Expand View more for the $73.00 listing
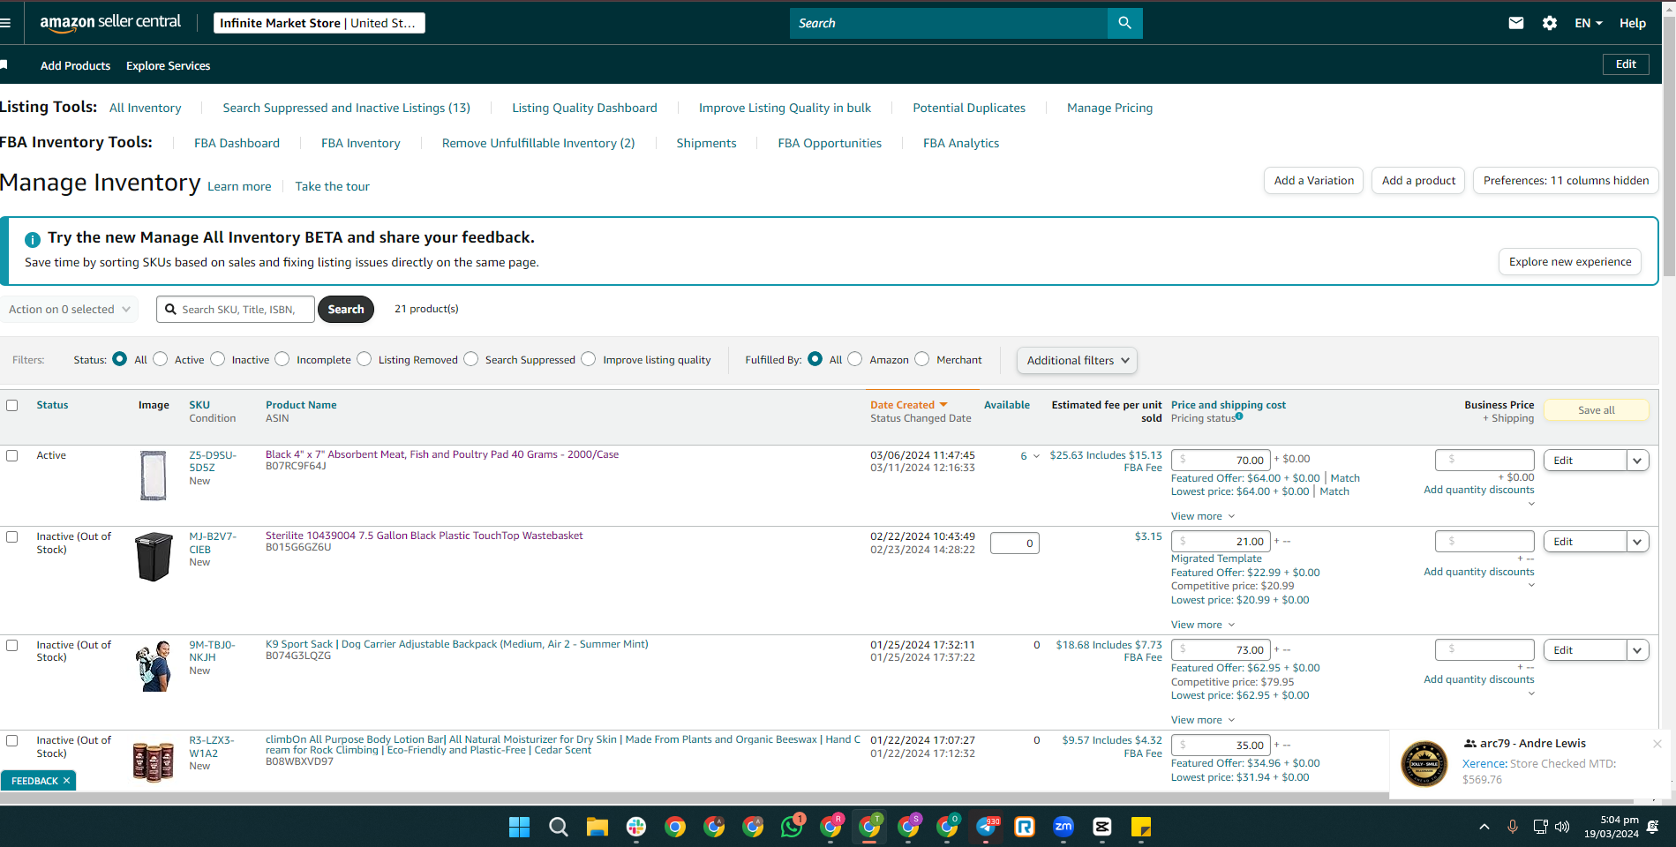 tap(1203, 720)
